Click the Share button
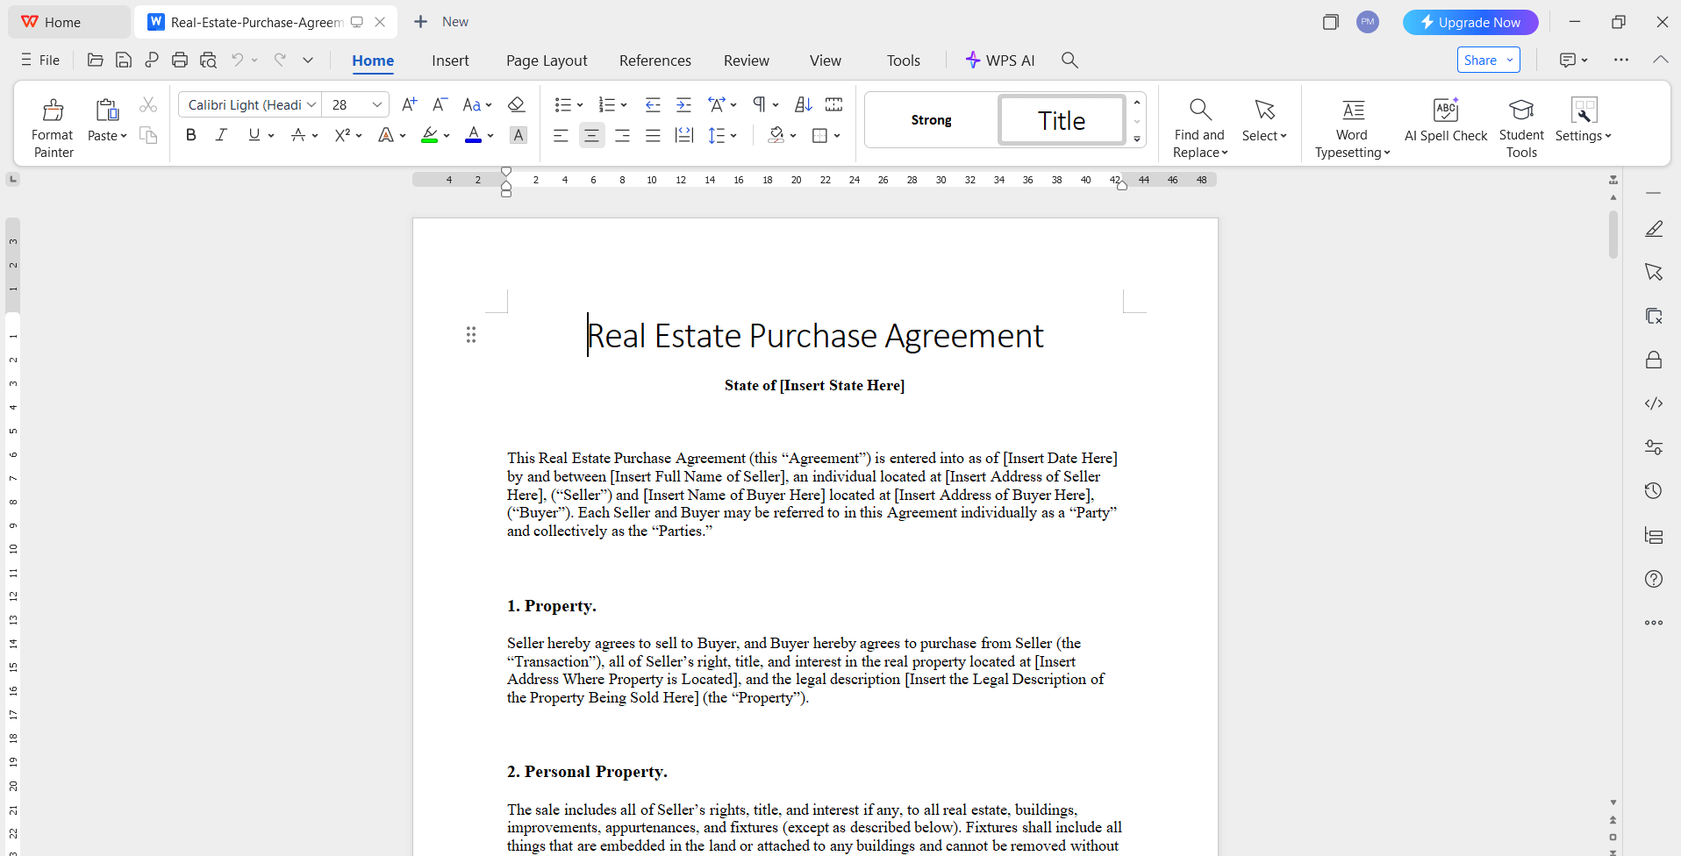 click(x=1488, y=60)
